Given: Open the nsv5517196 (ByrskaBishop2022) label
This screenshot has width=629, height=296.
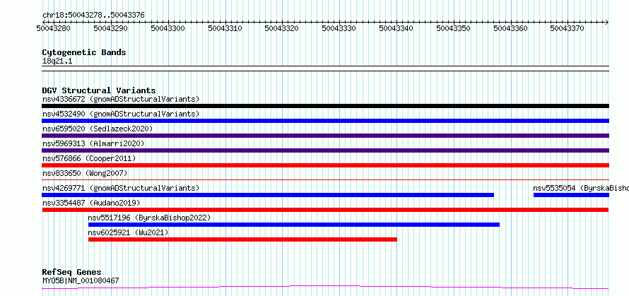Looking at the screenshot, I should tap(149, 218).
